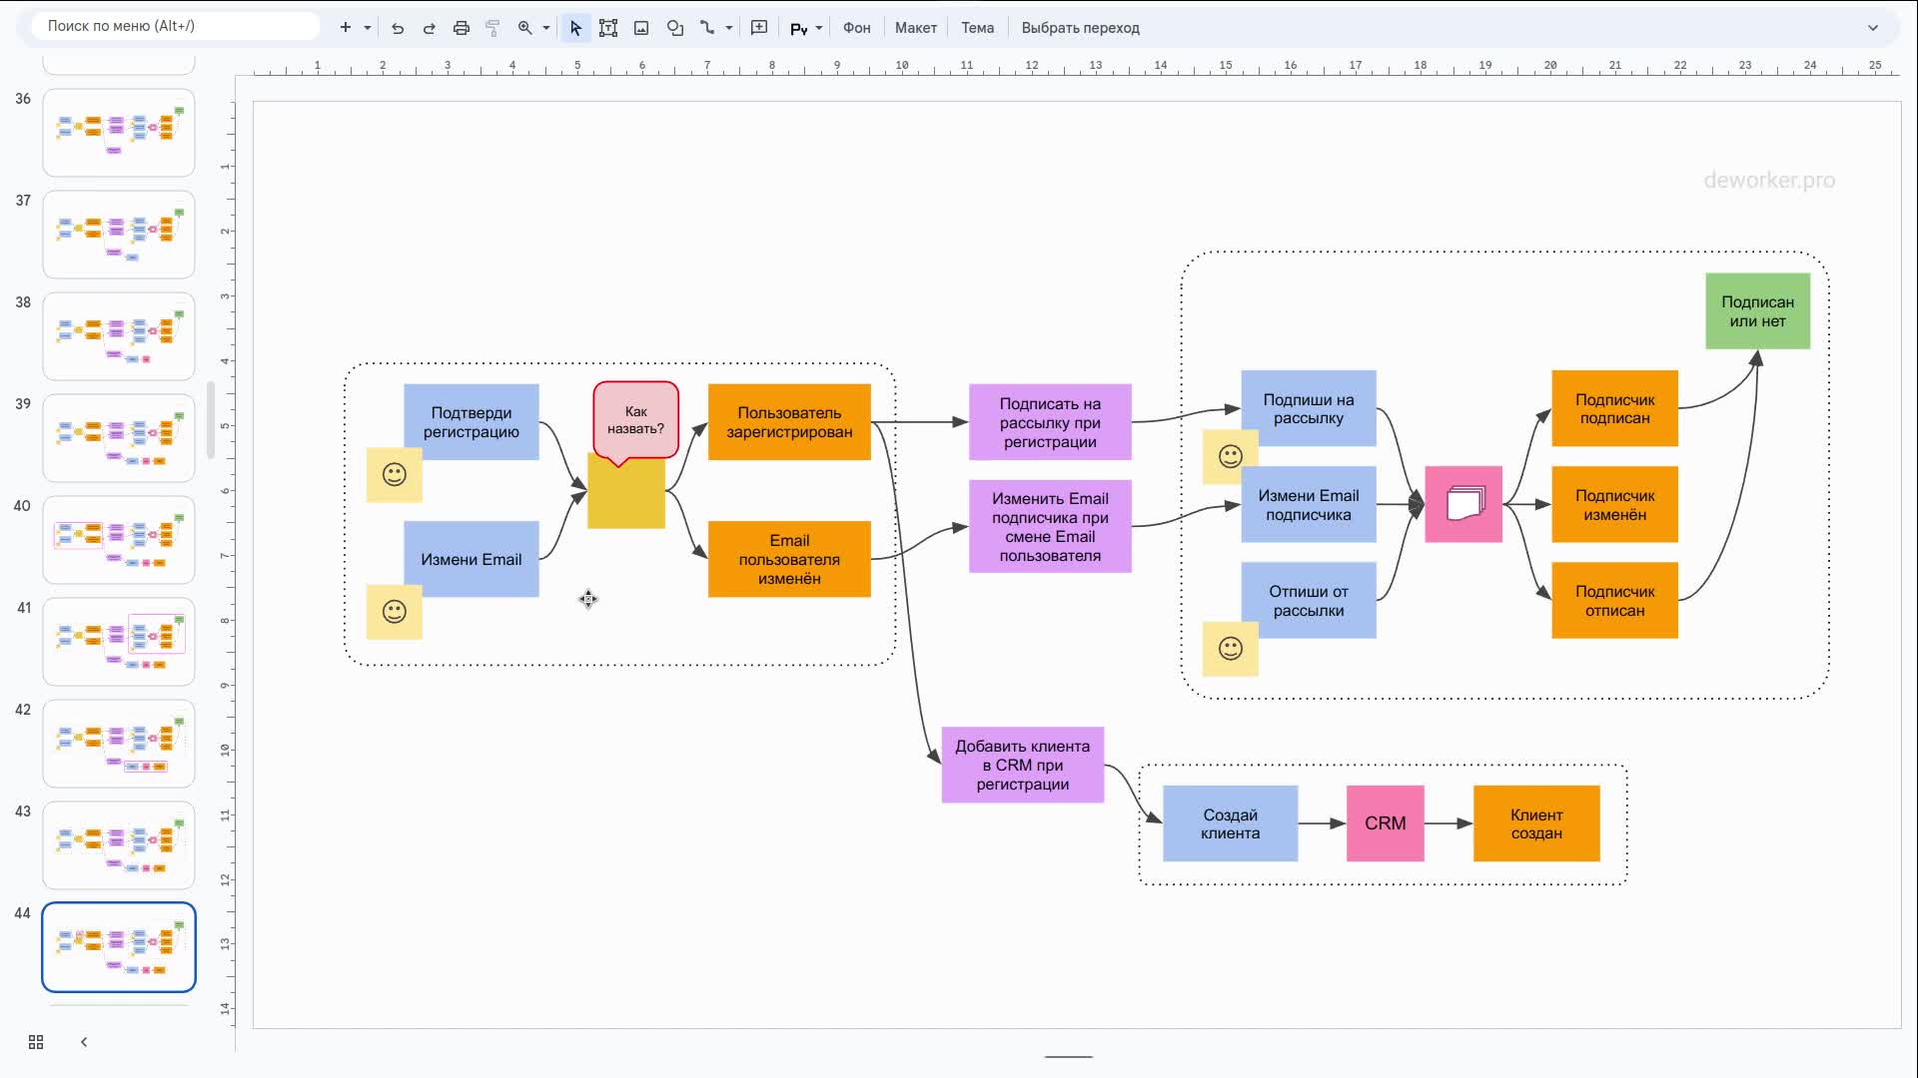Click the undo arrow icon
1918x1078 pixels.
click(x=398, y=28)
